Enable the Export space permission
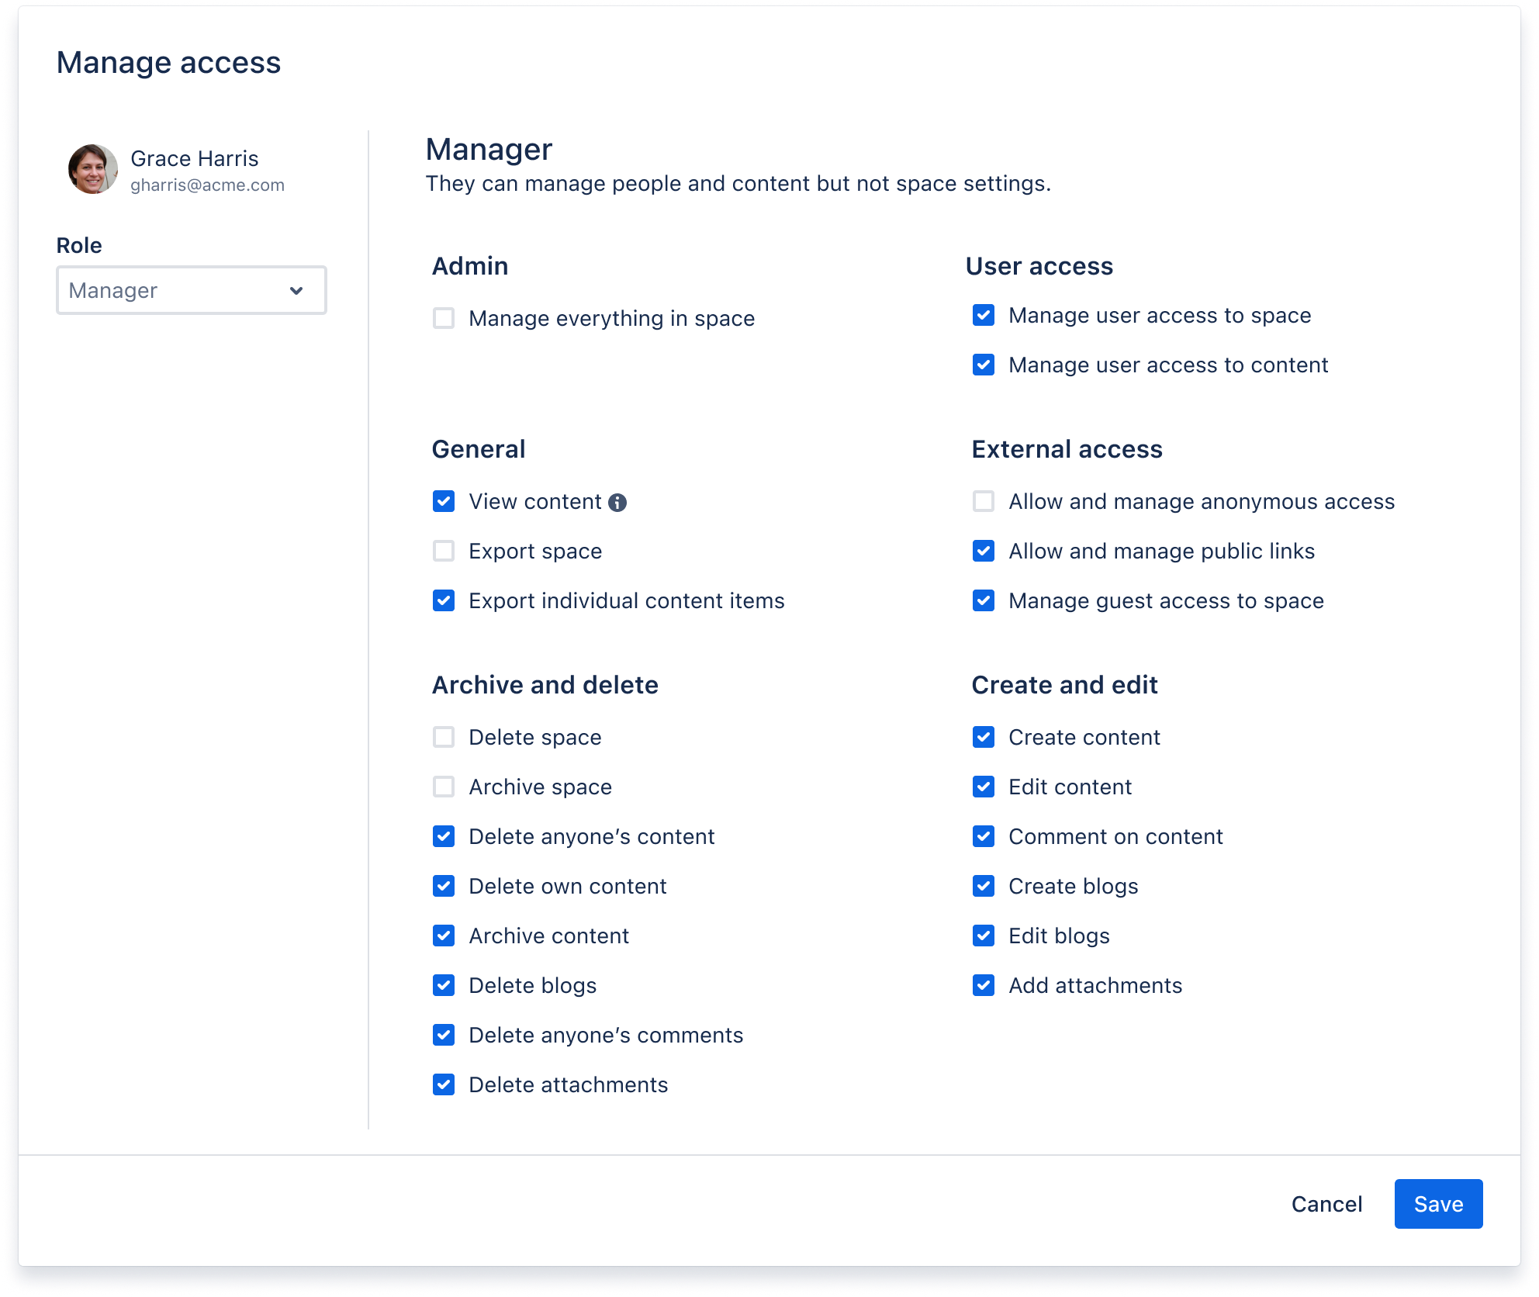This screenshot has height=1297, width=1539. tap(443, 552)
